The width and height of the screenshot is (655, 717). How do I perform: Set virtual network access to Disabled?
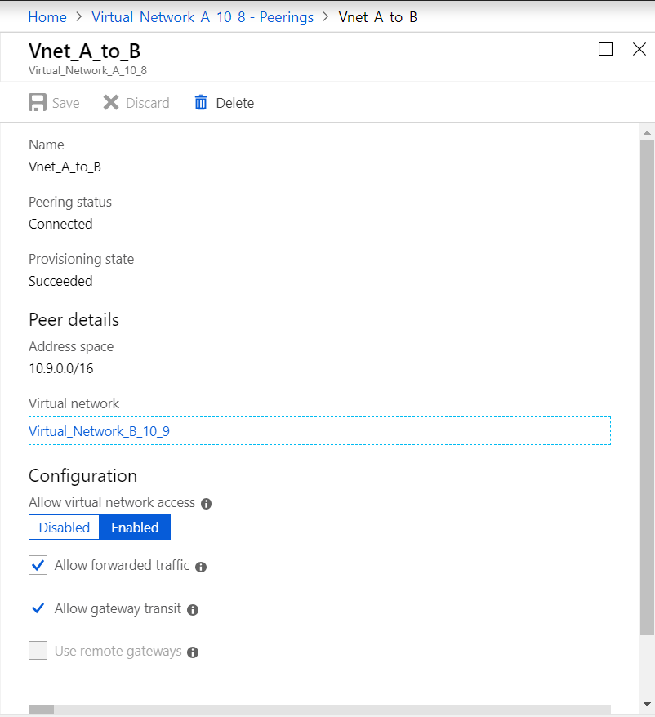(x=65, y=528)
